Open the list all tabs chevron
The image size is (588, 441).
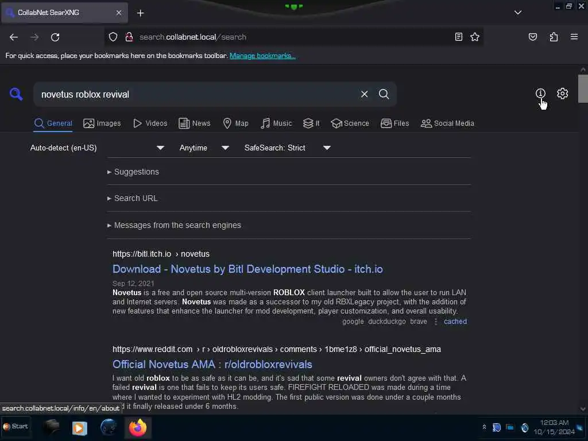point(518,13)
